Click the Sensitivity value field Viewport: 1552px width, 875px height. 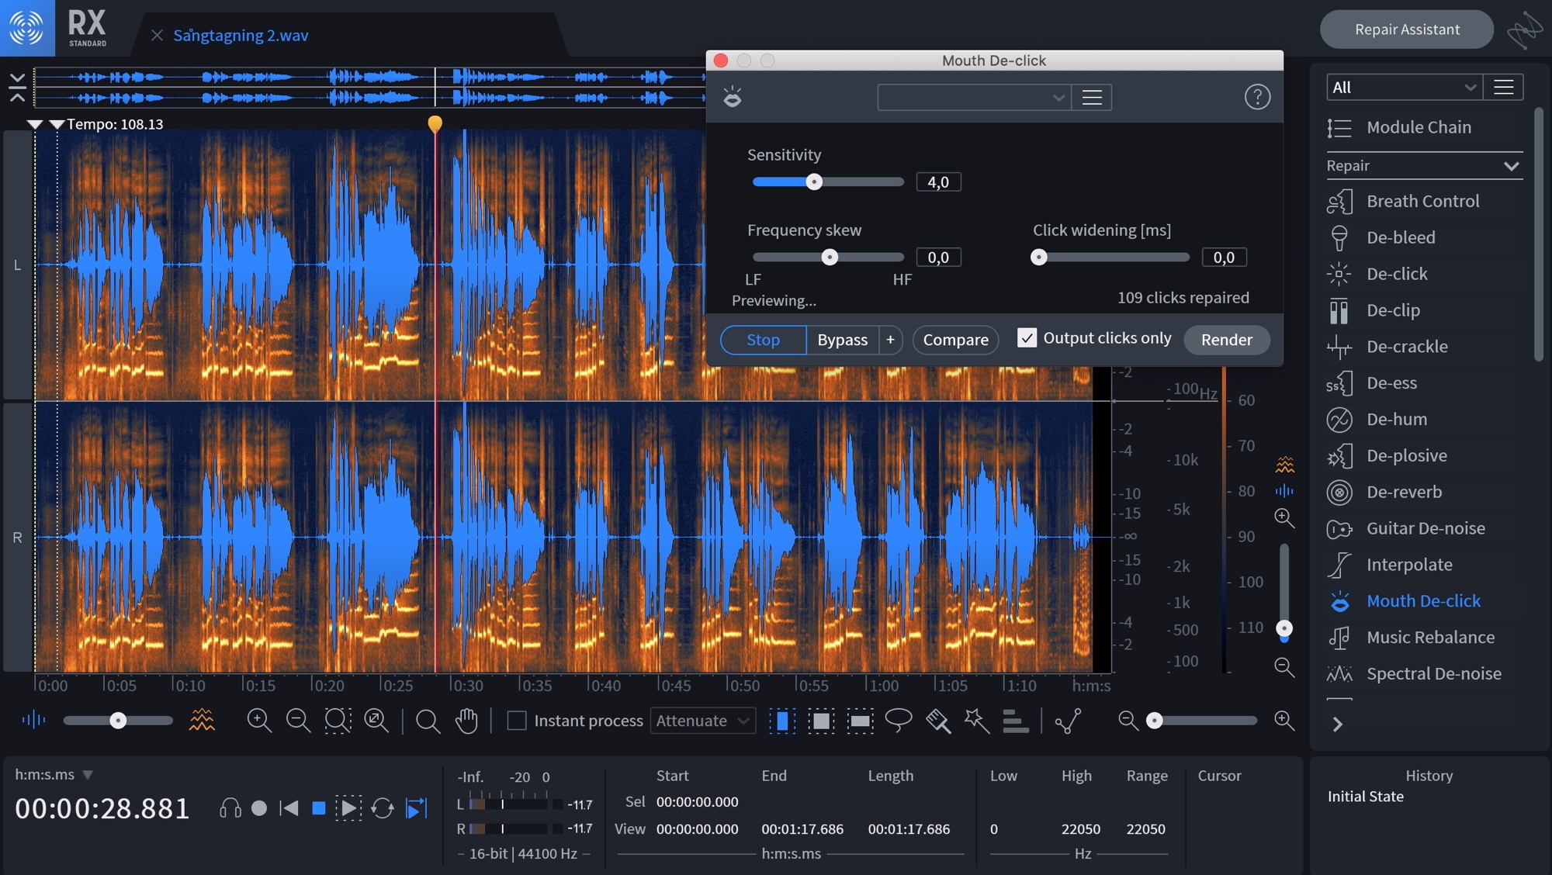pyautogui.click(x=938, y=182)
